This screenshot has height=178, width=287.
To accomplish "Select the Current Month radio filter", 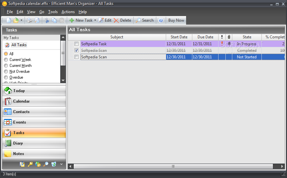I will click(6, 66).
